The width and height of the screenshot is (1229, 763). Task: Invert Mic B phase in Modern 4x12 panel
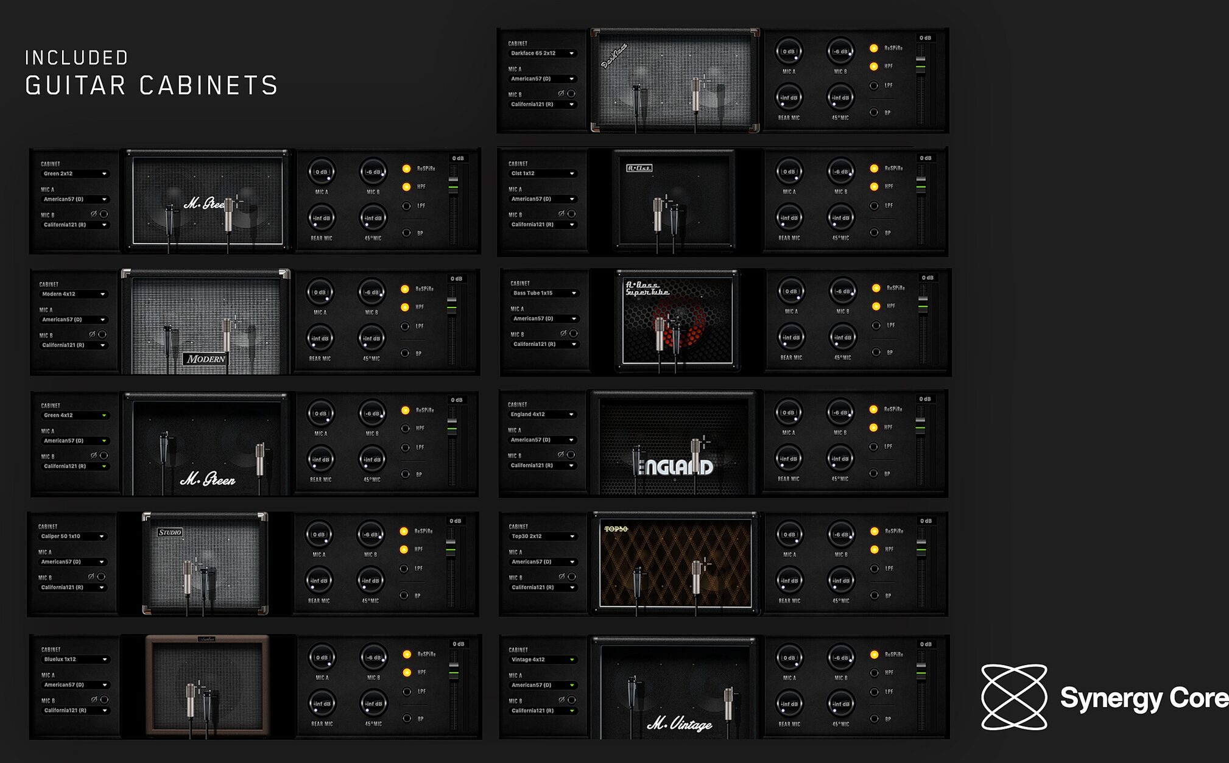coord(102,334)
